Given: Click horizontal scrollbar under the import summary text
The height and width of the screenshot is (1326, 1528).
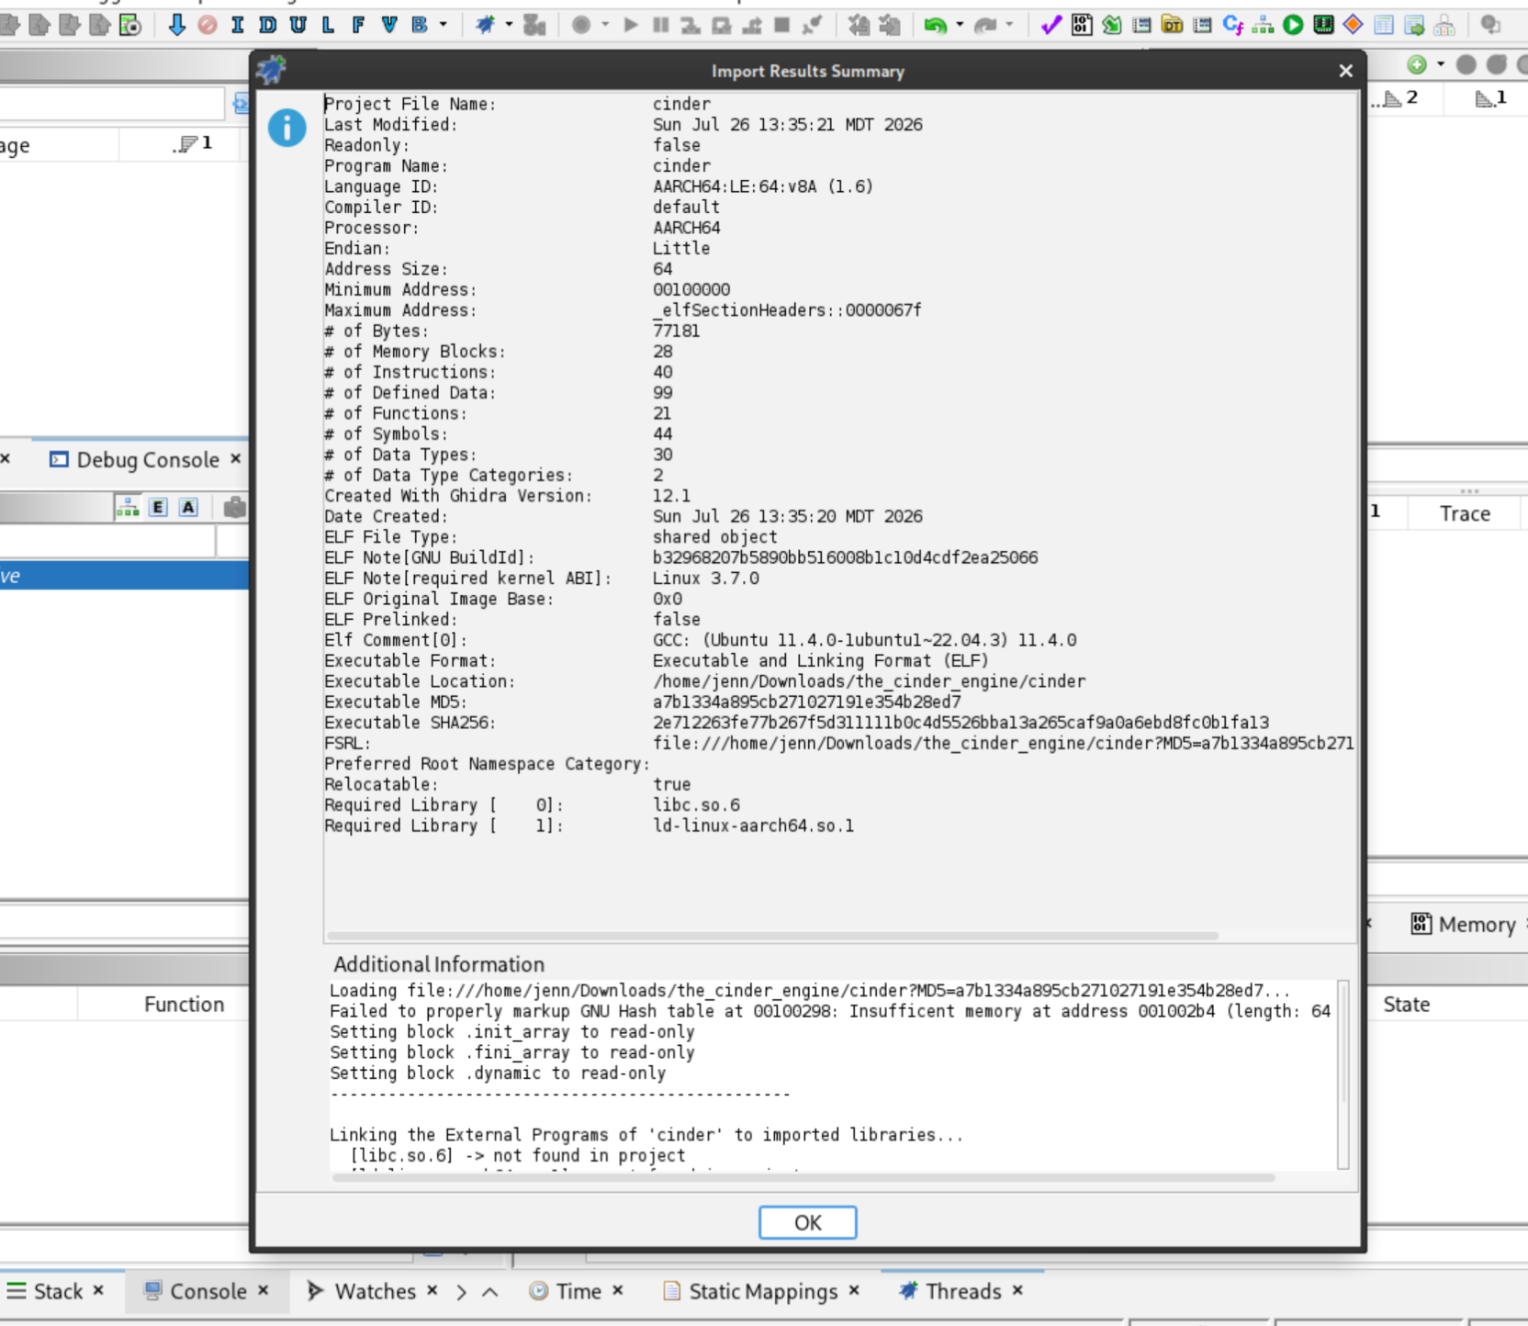Looking at the screenshot, I should point(772,936).
